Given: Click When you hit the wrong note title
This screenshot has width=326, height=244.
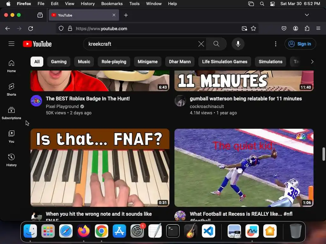Looking at the screenshot, I should click(99, 216).
